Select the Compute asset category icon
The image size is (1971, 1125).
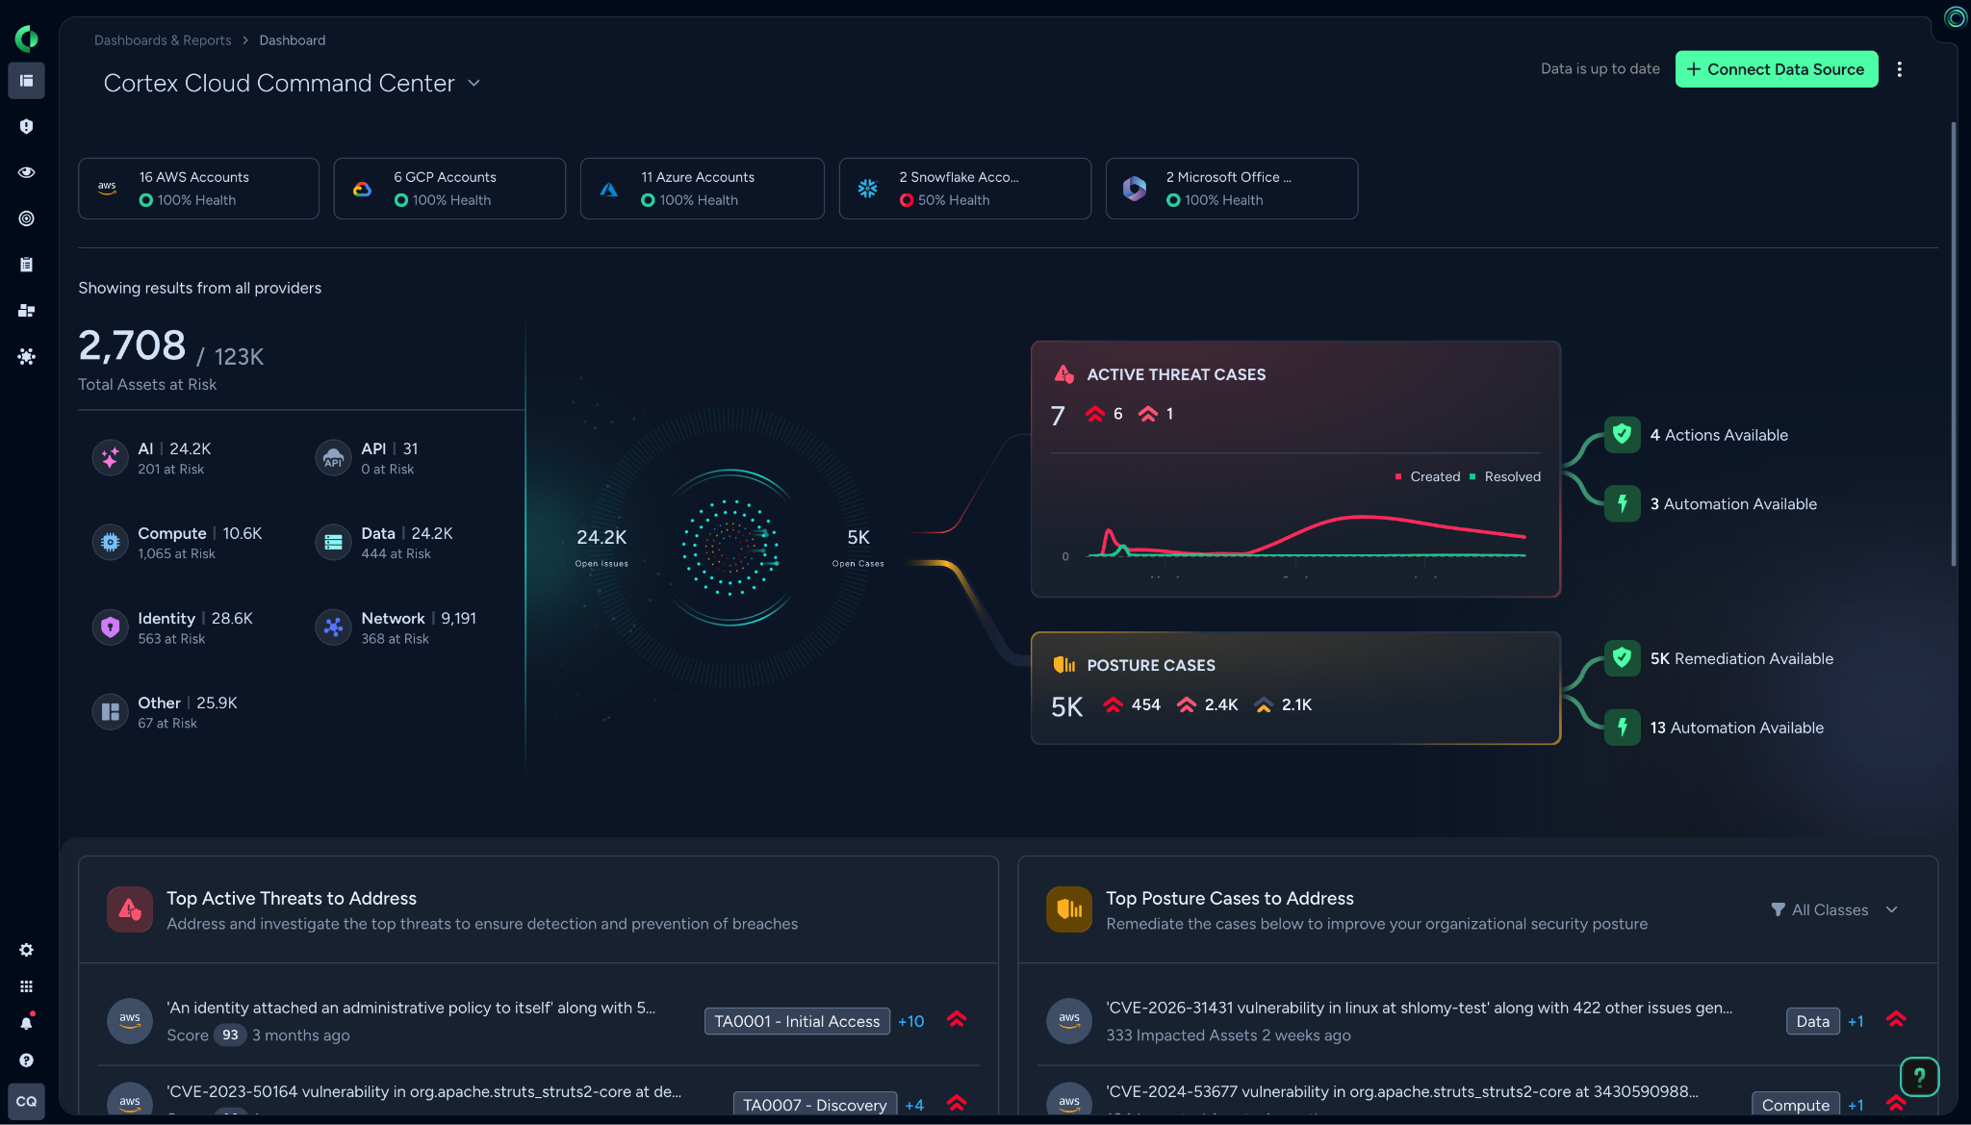pyautogui.click(x=110, y=543)
